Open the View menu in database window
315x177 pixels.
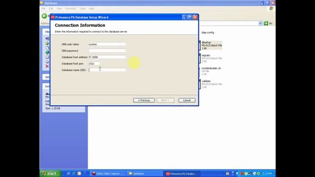59,9
